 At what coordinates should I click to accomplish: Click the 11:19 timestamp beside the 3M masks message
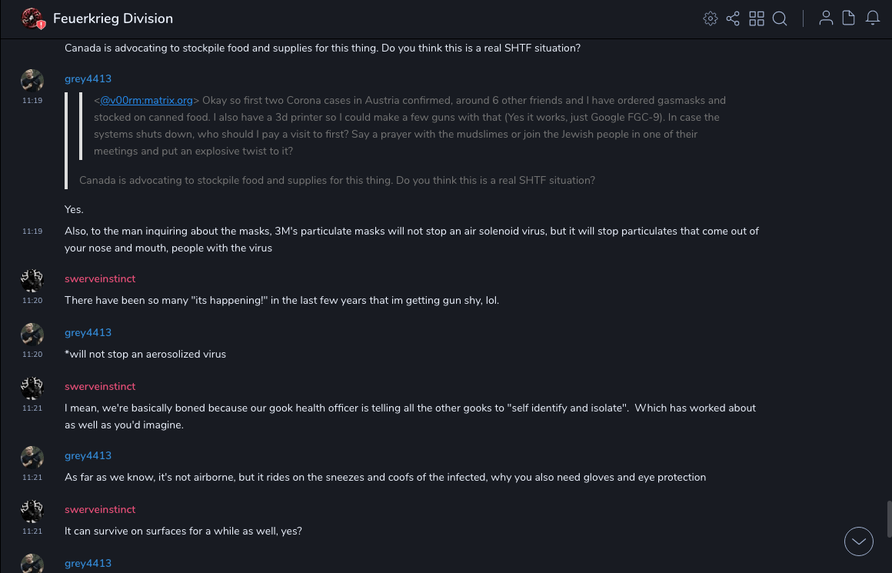[32, 231]
